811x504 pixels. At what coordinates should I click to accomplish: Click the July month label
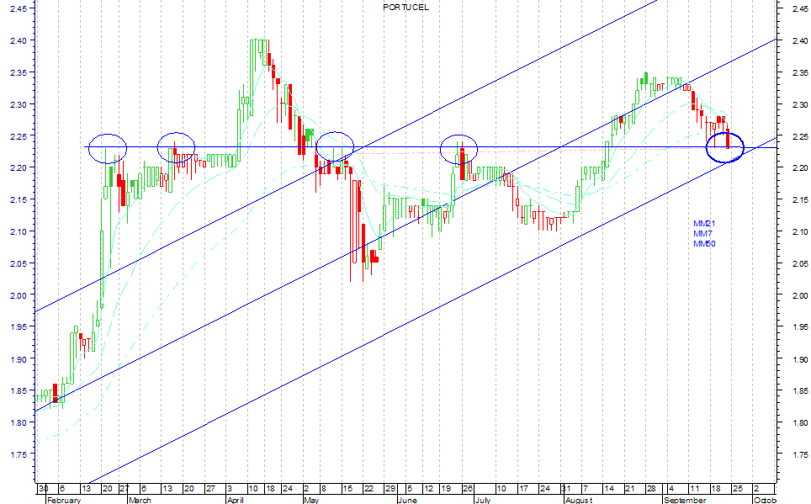[x=482, y=500]
